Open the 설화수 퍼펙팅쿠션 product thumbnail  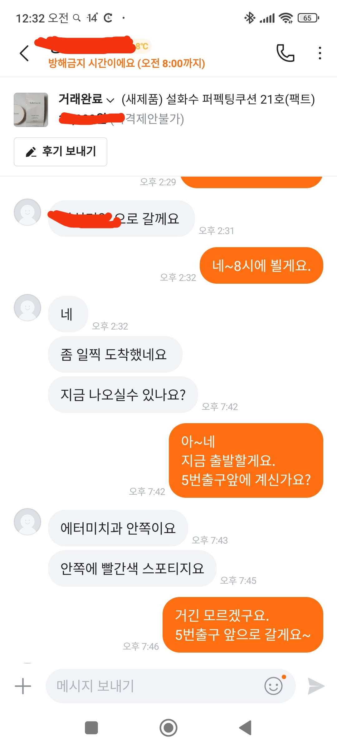(x=31, y=110)
